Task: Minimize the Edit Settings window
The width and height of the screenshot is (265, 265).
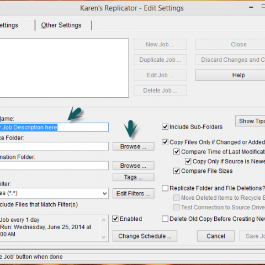Action: pos(251,7)
